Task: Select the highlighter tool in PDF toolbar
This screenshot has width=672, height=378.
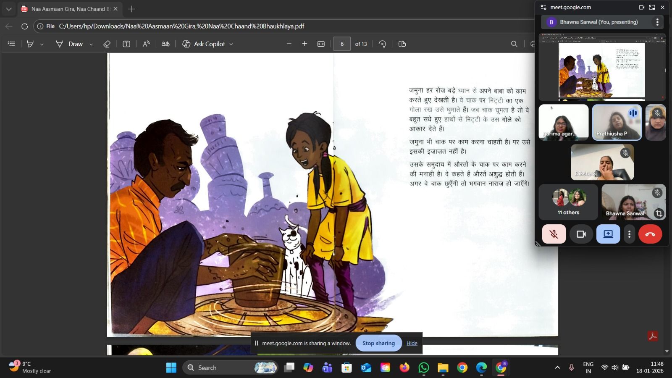Action: [x=30, y=44]
